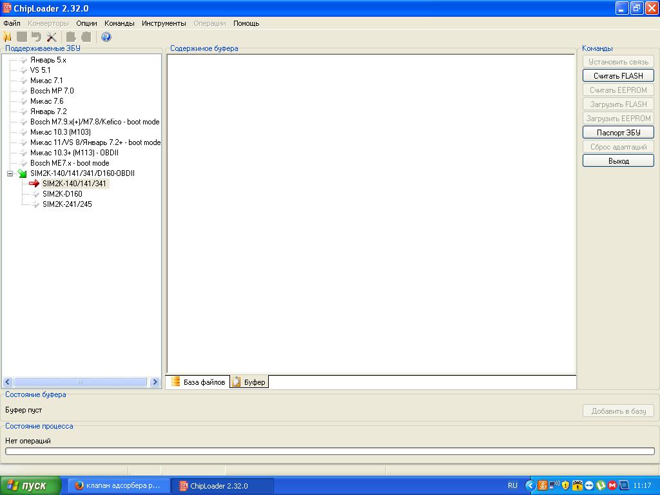
Task: Open the Команды menu
Action: pos(119,23)
